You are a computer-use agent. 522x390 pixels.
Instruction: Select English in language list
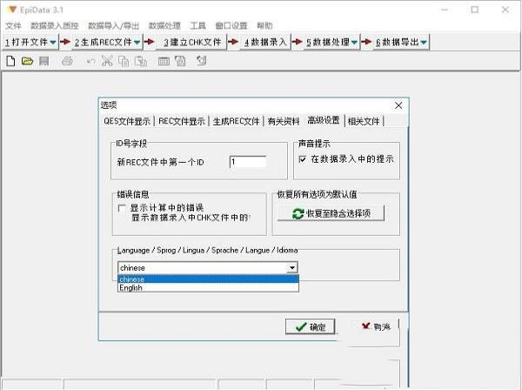coord(208,287)
